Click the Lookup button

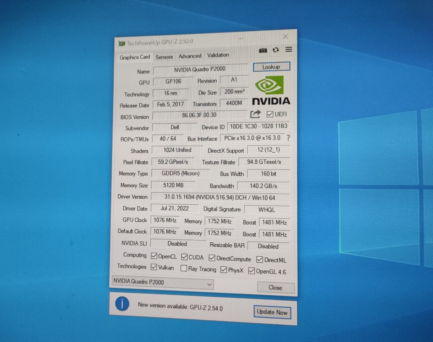(x=271, y=67)
